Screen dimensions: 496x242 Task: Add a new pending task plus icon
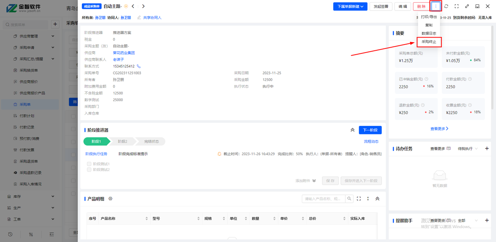(487, 149)
